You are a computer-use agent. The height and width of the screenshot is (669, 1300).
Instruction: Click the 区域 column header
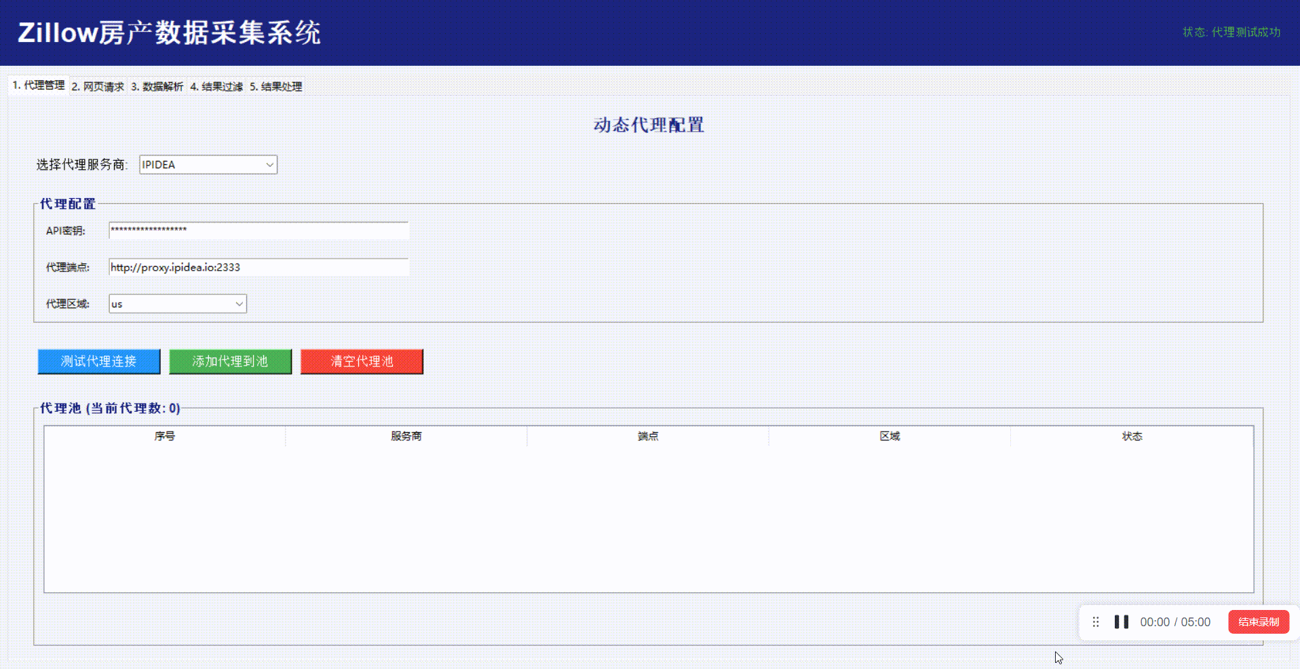[x=890, y=436]
